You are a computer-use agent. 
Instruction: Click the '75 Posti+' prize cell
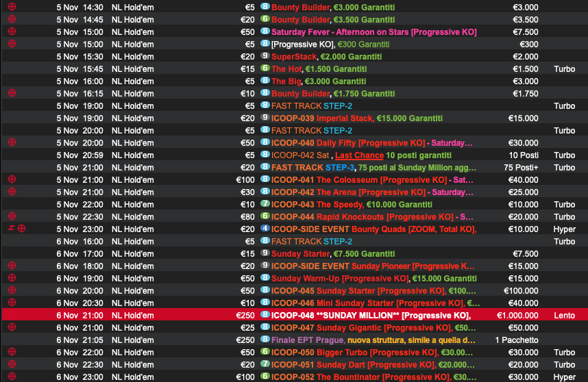522,168
